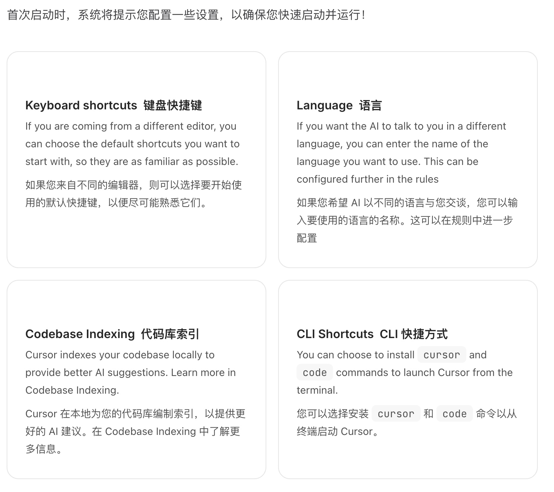Click the text '终端启动 Cursor。'

click(338, 431)
